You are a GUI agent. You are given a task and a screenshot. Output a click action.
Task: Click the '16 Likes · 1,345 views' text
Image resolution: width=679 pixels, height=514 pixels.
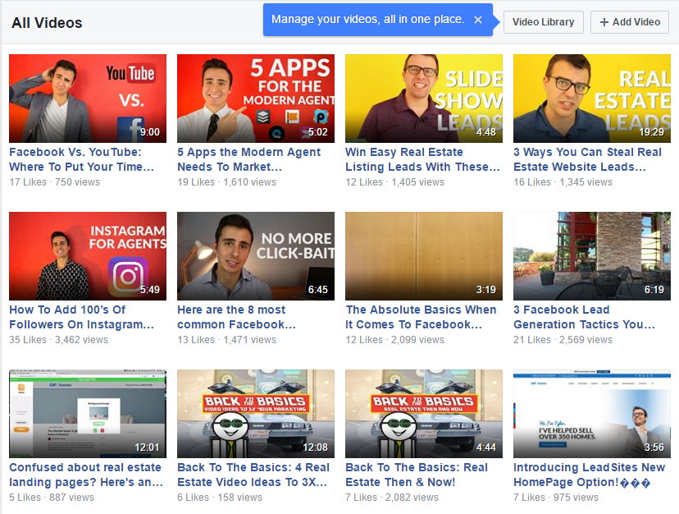click(563, 182)
